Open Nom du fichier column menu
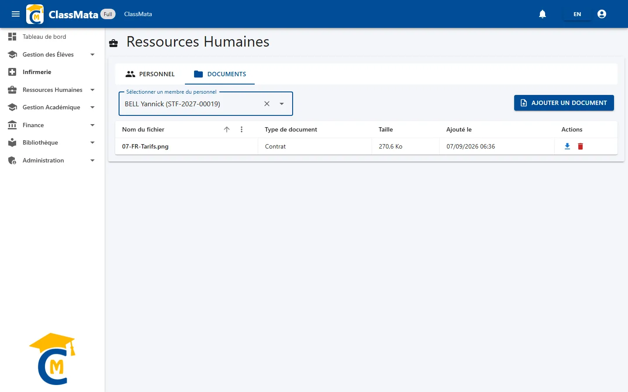Screen dimensions: 628x392 (x=242, y=129)
